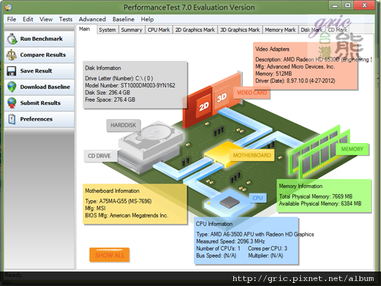This screenshot has width=381, height=286.
Task: Click the Ready status bar text
Action: pos(13,275)
